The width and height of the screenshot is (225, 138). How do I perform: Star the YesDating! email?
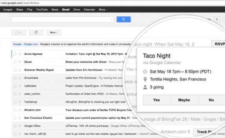pyautogui.click(x=20, y=102)
